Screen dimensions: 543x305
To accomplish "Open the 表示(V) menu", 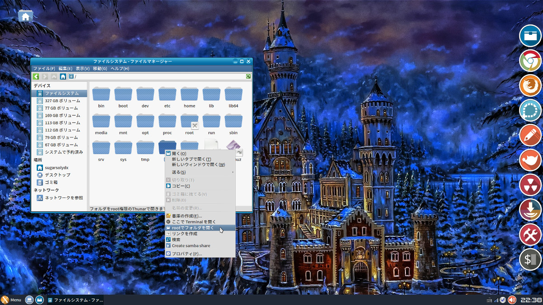I will (83, 69).
